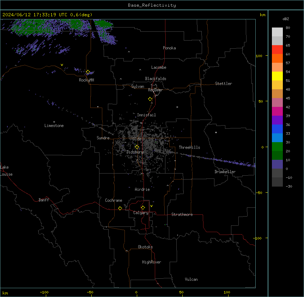Click the RockyMH label

tap(86, 80)
